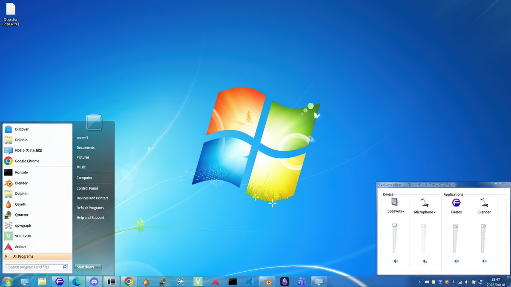Launch Konsole from the Start menu
The width and height of the screenshot is (511, 287).
(37, 172)
